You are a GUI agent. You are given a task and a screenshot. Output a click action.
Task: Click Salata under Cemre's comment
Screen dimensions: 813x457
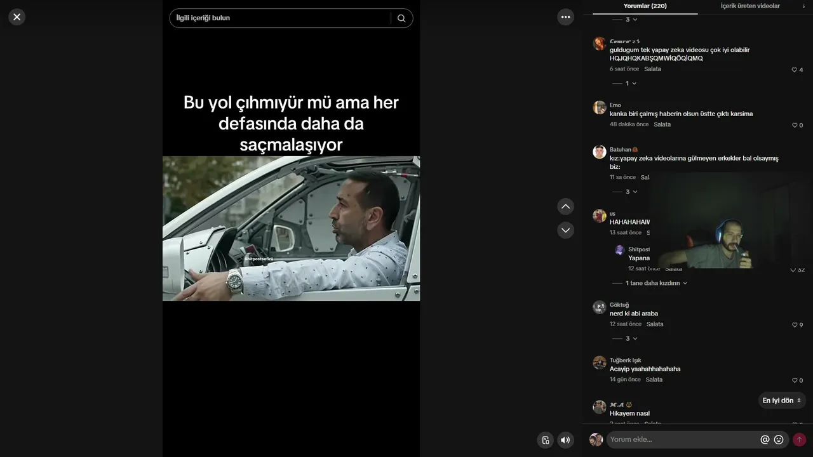[x=652, y=69]
